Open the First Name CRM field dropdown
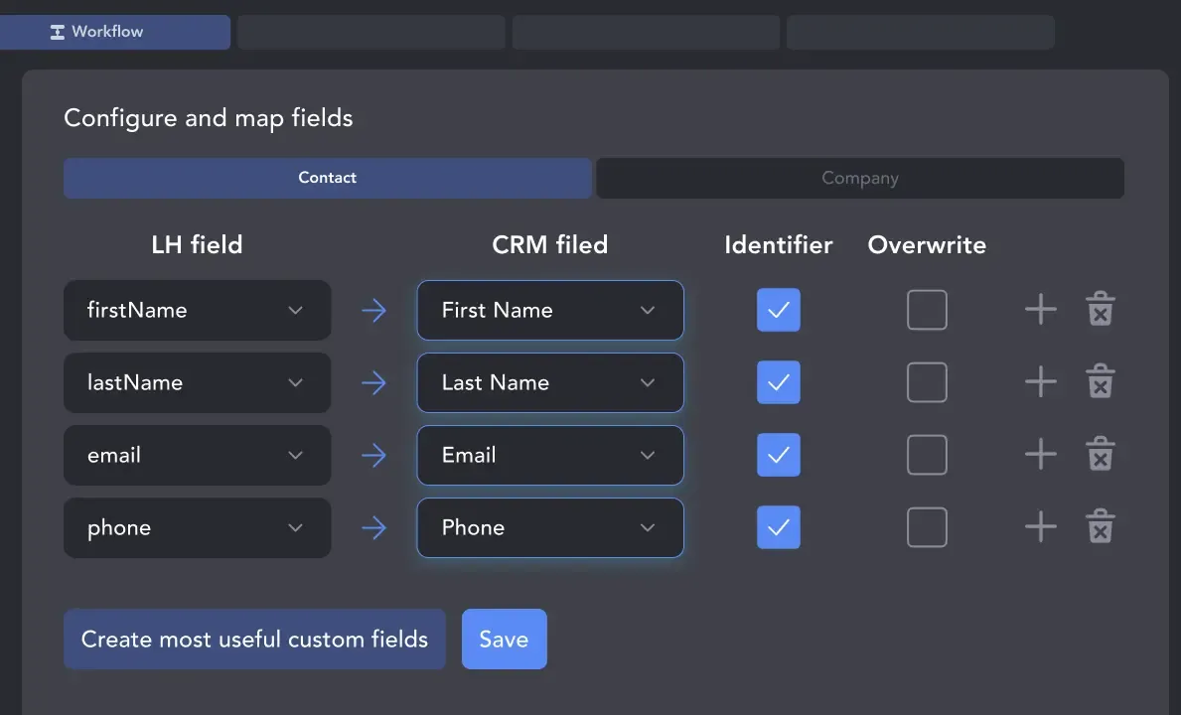Image resolution: width=1181 pixels, height=715 pixels. coord(550,310)
